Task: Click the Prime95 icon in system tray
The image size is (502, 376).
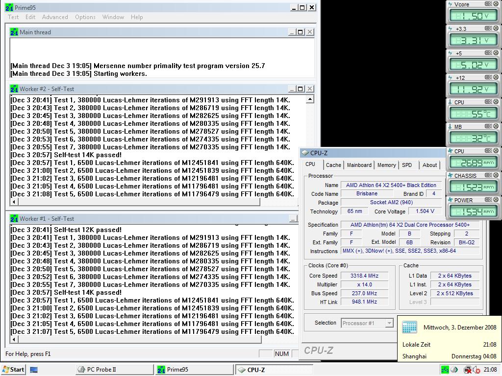Action: [x=445, y=370]
